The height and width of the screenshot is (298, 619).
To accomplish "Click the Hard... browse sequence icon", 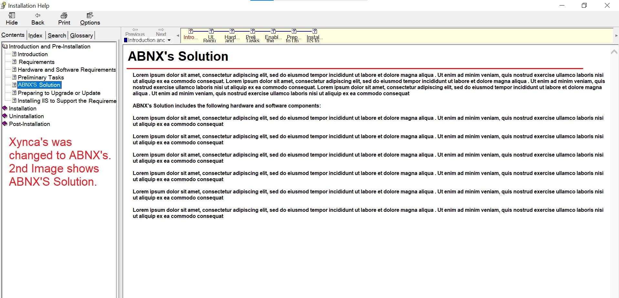I will pyautogui.click(x=232, y=31).
